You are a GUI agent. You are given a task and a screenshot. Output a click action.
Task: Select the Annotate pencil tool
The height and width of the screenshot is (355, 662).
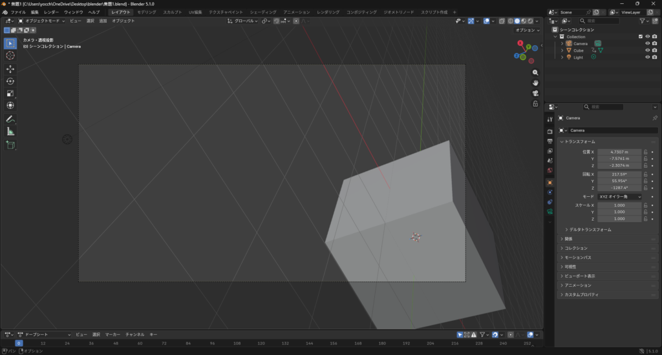coord(10,119)
